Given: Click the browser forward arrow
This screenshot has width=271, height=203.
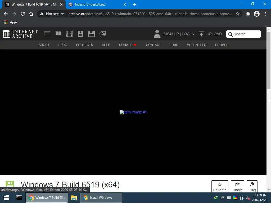Looking at the screenshot, I should (14, 14).
